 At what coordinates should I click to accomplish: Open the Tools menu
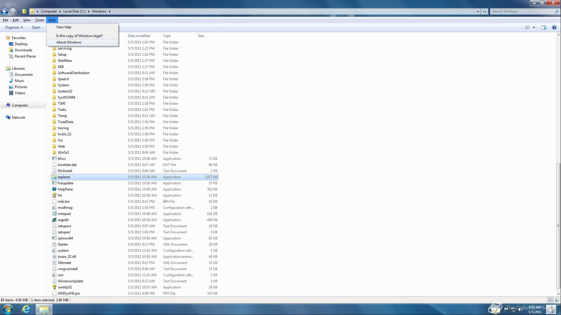[x=39, y=20]
